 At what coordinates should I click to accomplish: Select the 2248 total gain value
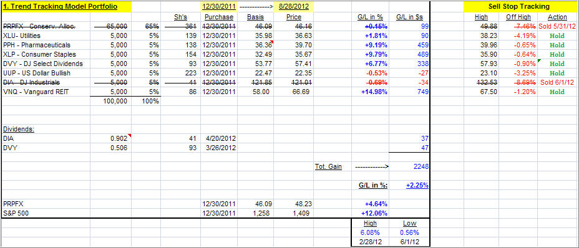tap(421, 166)
